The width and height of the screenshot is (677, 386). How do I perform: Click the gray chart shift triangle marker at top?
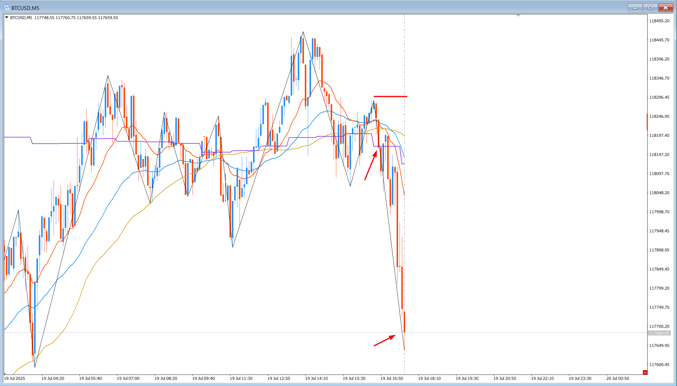(x=518, y=15)
